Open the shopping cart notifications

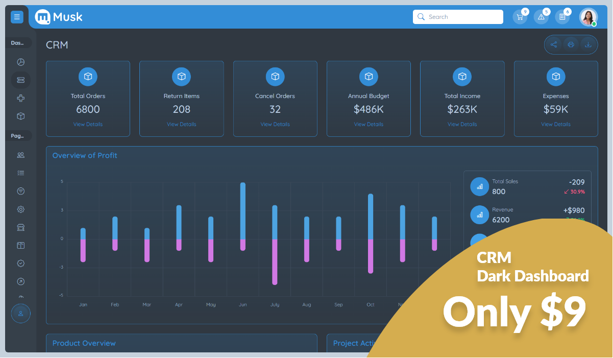point(520,17)
